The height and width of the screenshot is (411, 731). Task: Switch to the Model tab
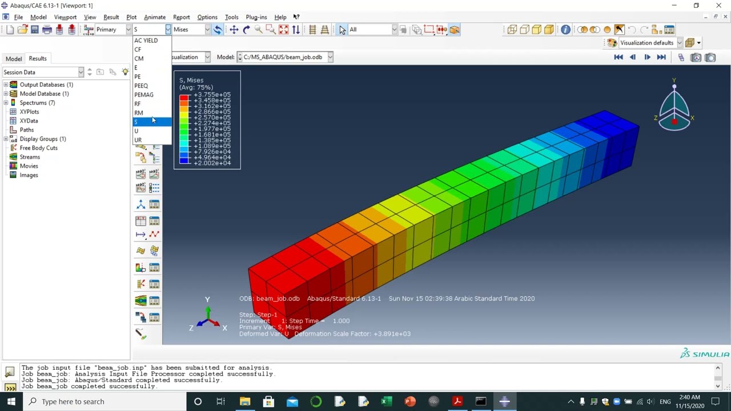[14, 58]
